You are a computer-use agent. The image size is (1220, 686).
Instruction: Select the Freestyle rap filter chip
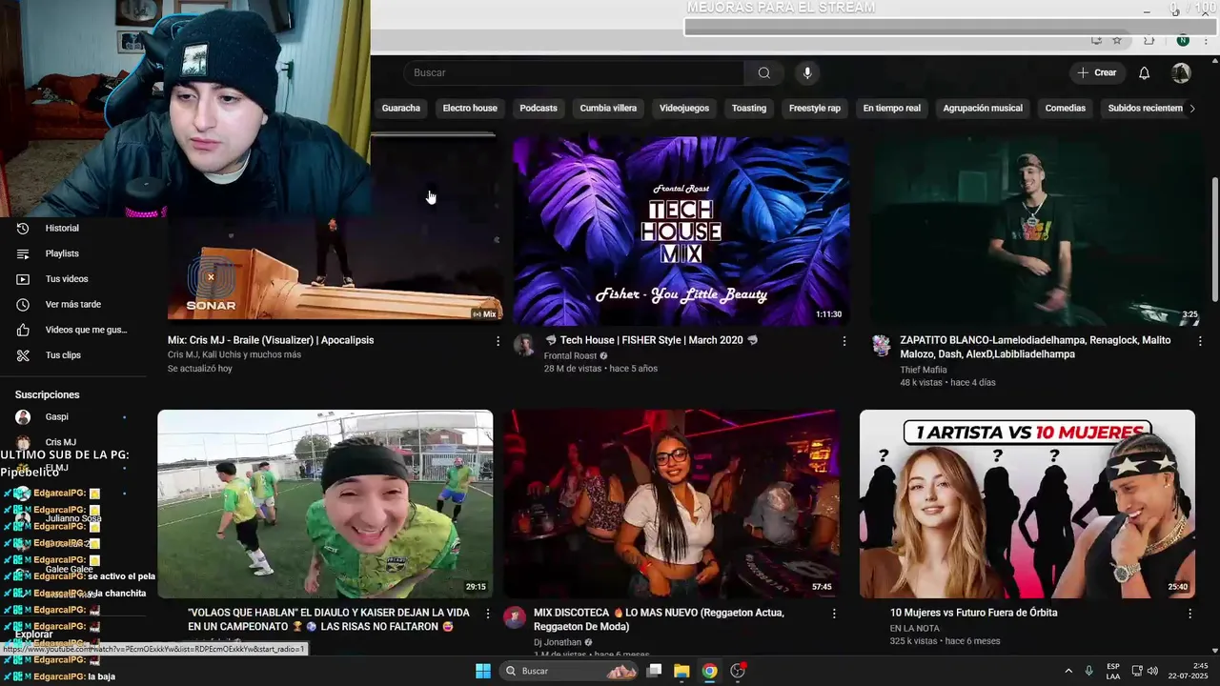pos(815,109)
